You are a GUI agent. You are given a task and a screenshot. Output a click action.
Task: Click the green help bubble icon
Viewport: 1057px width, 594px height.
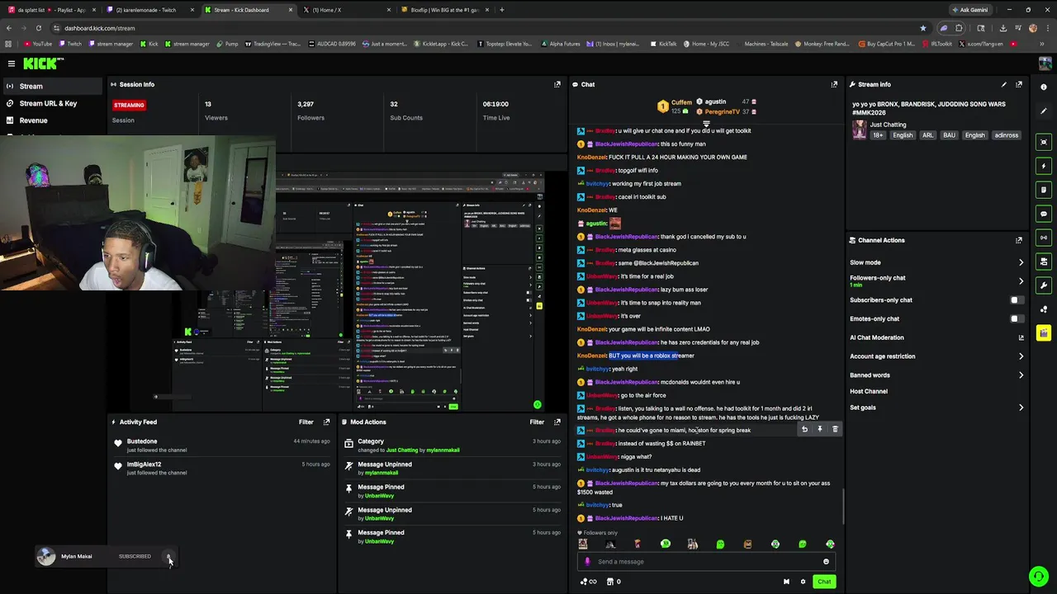coord(1039,576)
